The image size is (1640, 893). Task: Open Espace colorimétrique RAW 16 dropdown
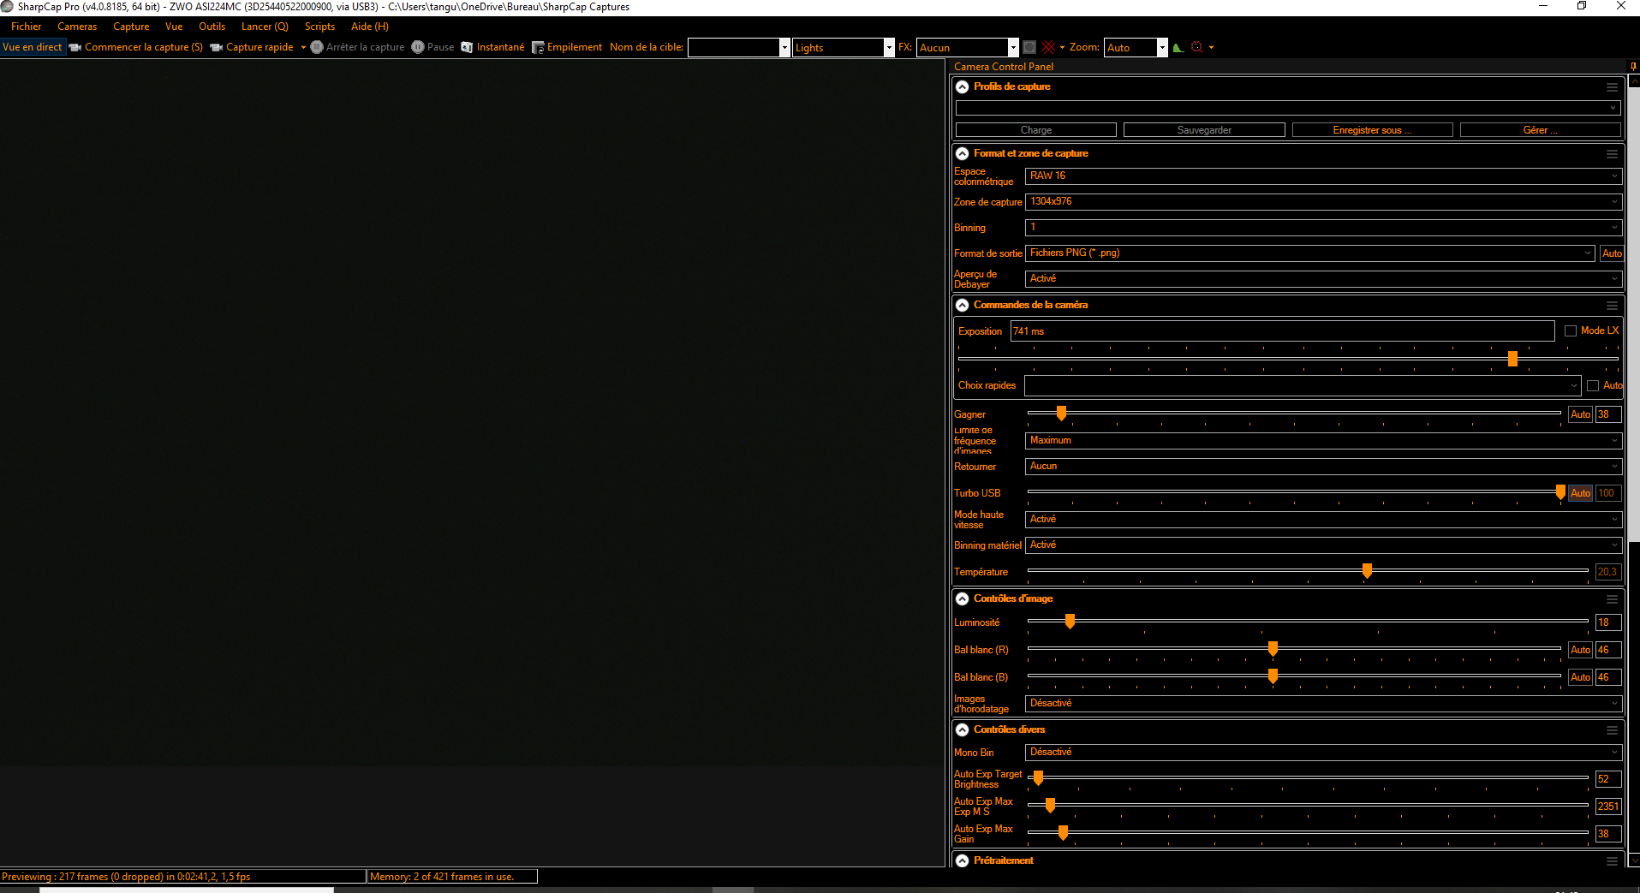[x=1323, y=176]
